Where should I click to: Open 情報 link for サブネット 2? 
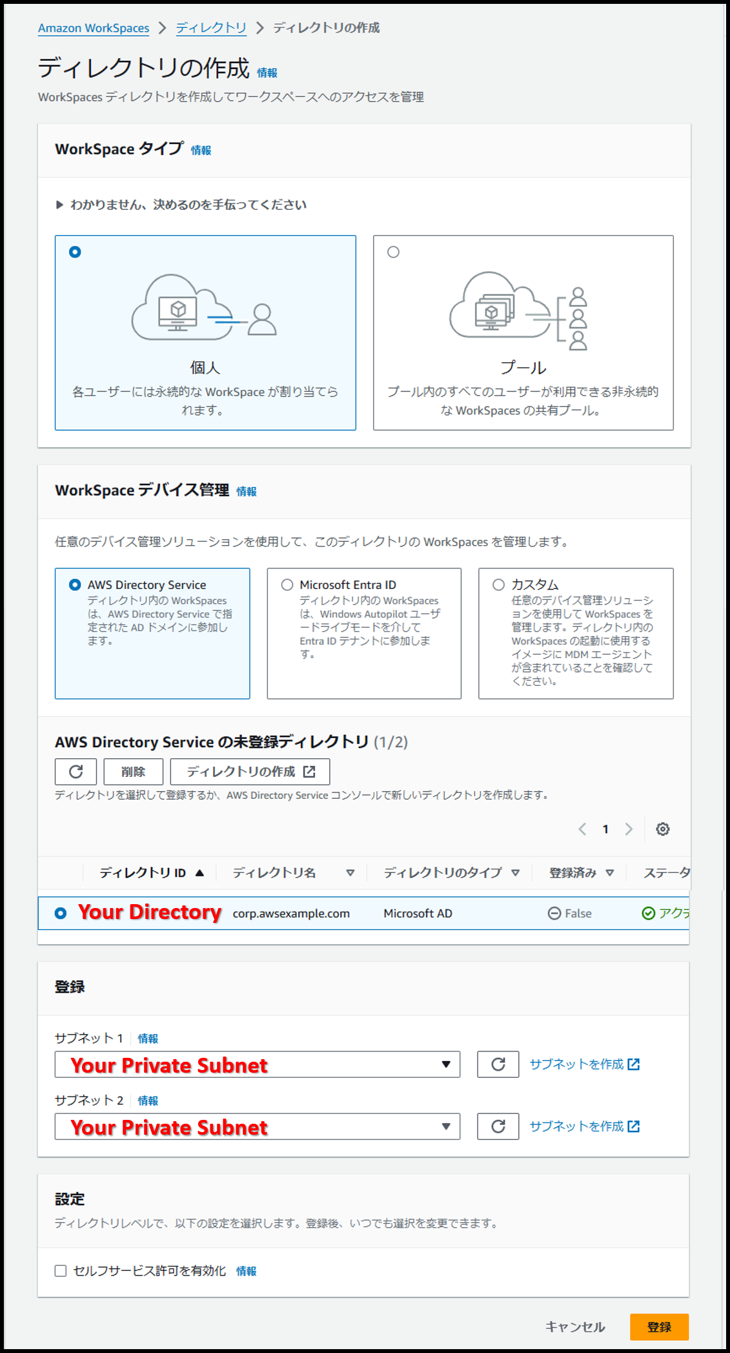tap(148, 1100)
